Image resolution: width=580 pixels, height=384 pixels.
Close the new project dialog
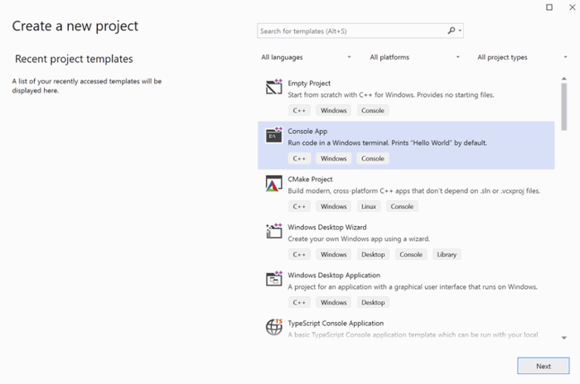(x=573, y=7)
